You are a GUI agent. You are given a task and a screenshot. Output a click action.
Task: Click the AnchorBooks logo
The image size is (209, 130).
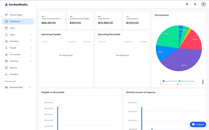click(16, 4)
